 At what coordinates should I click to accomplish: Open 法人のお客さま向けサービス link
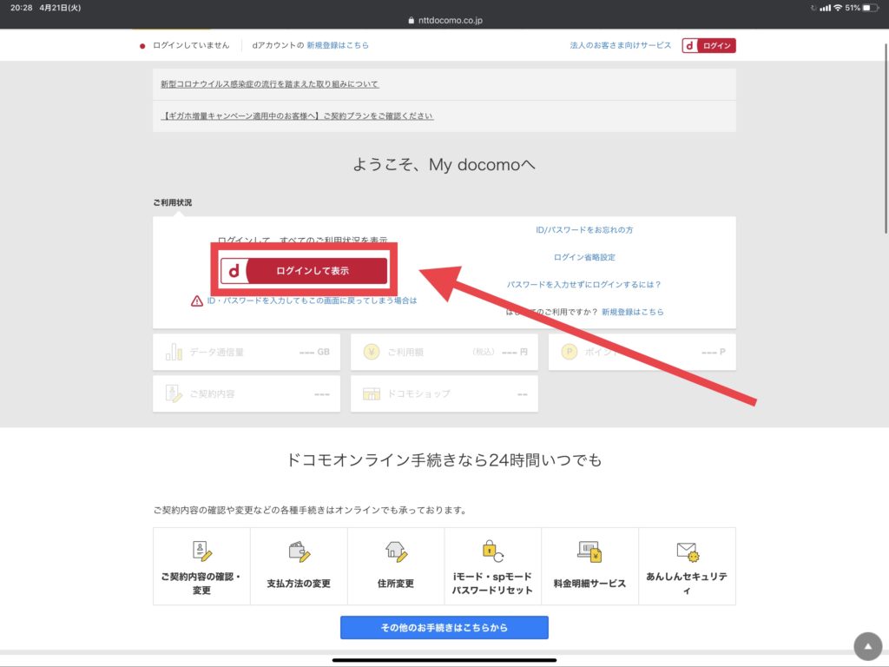620,45
